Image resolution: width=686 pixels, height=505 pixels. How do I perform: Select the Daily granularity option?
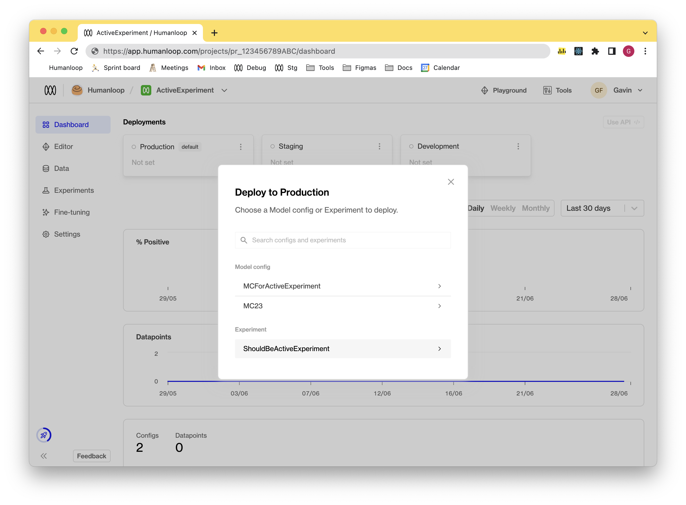click(x=476, y=208)
